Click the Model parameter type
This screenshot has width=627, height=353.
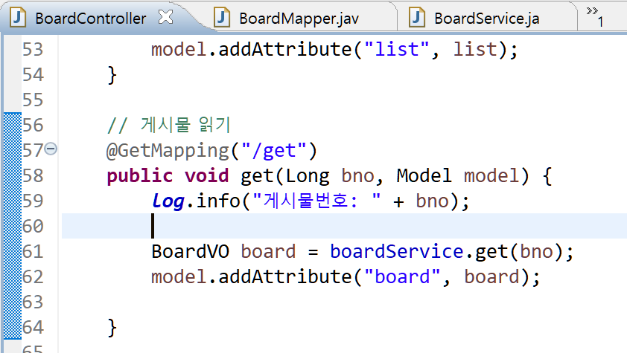pos(424,176)
